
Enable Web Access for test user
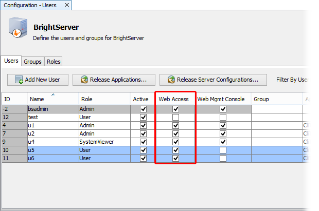coord(176,117)
